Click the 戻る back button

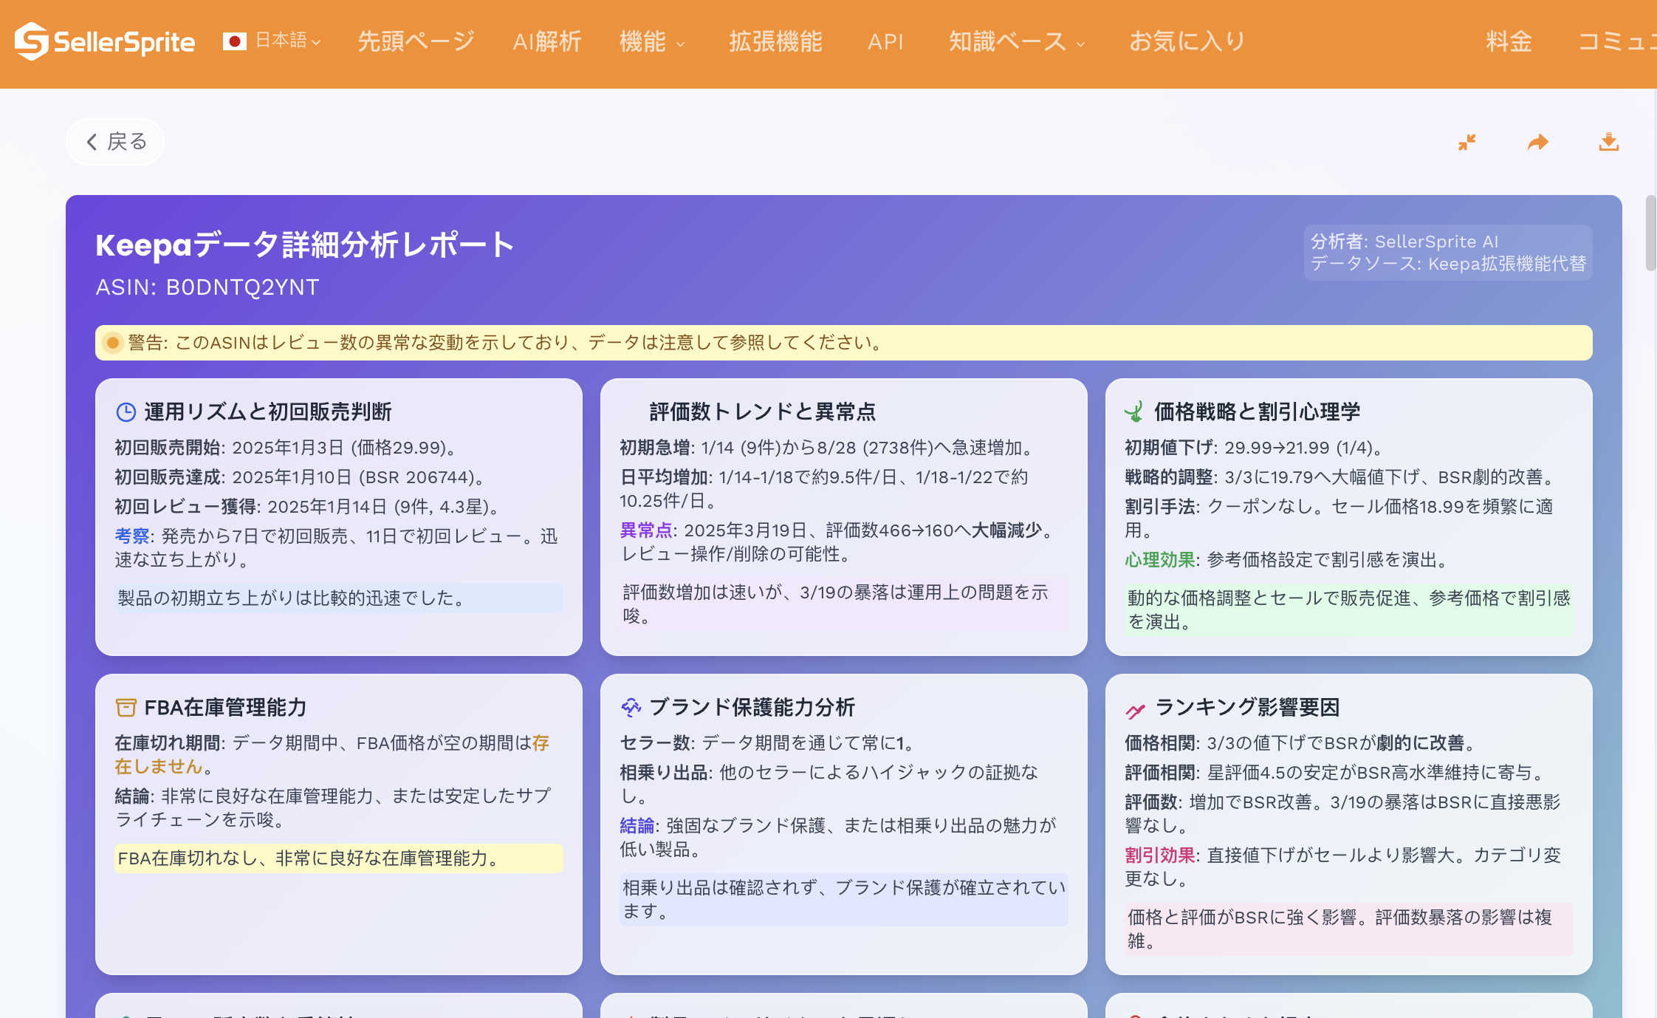click(x=116, y=141)
